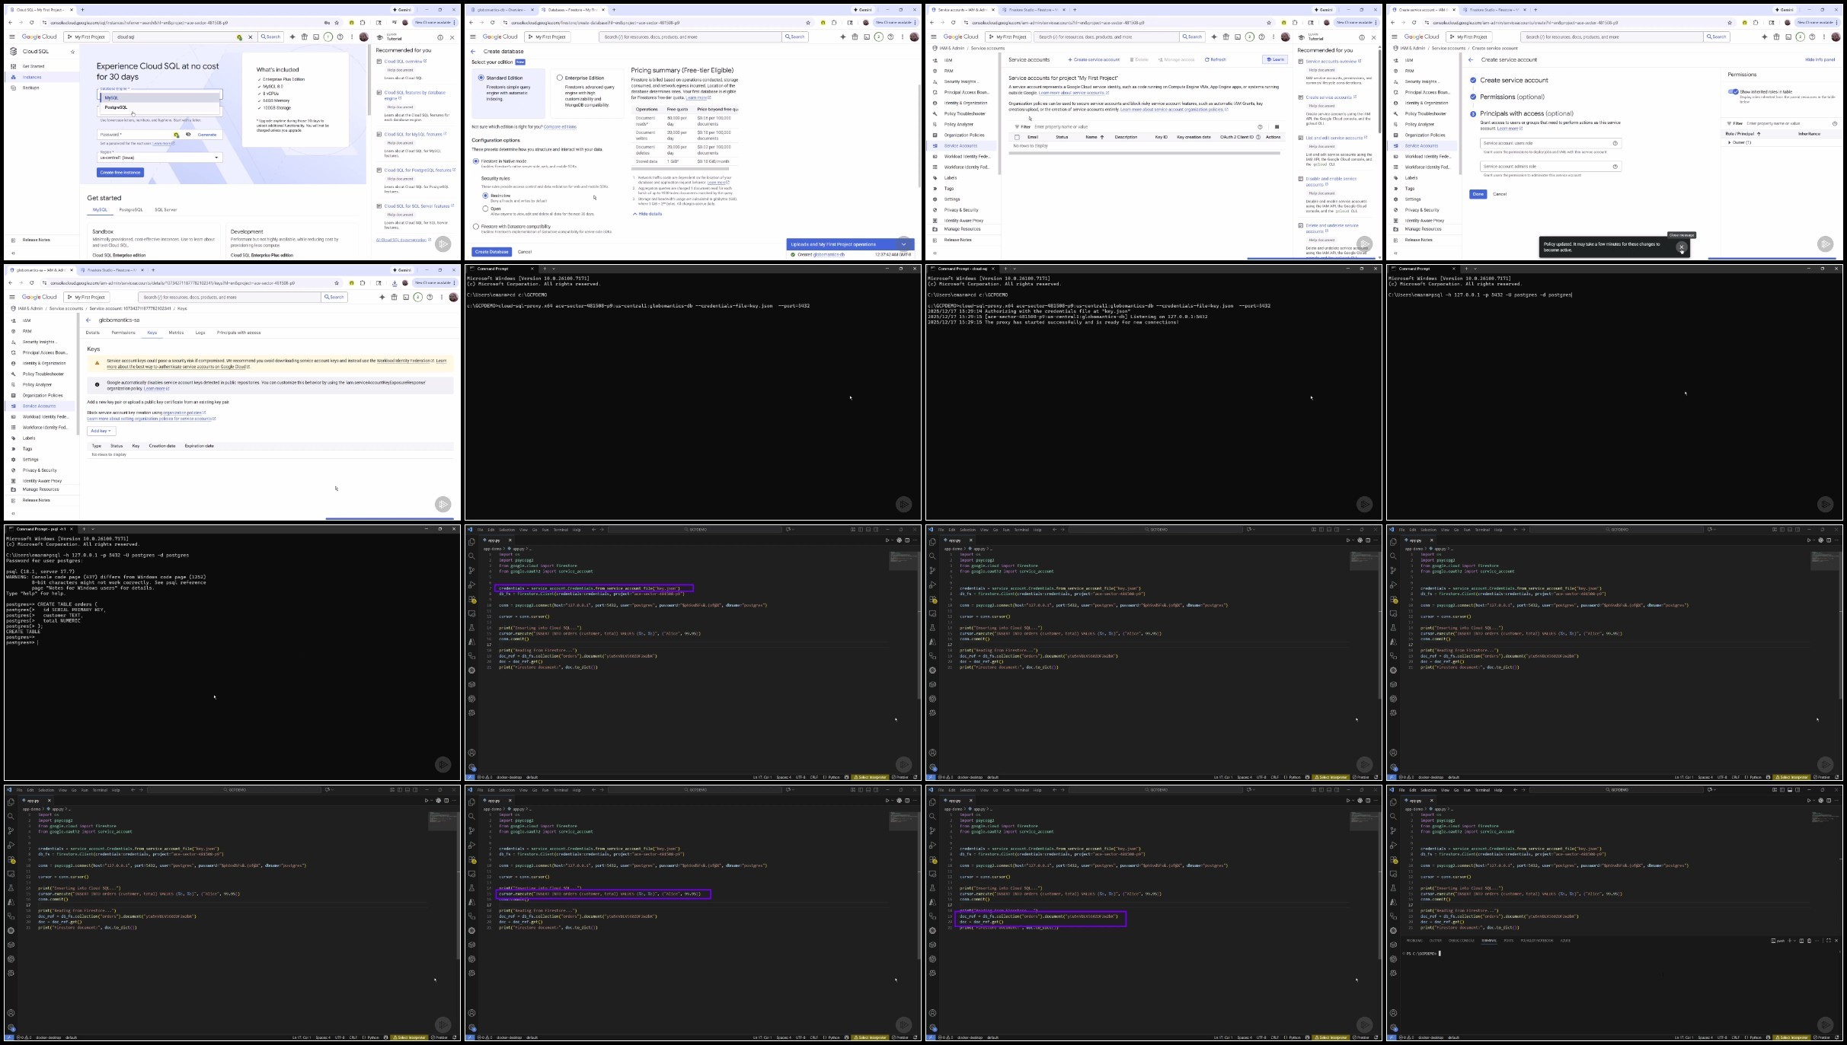Click back arrow next to Create database
Viewport: 1847px width, 1045px height.
[x=474, y=52]
